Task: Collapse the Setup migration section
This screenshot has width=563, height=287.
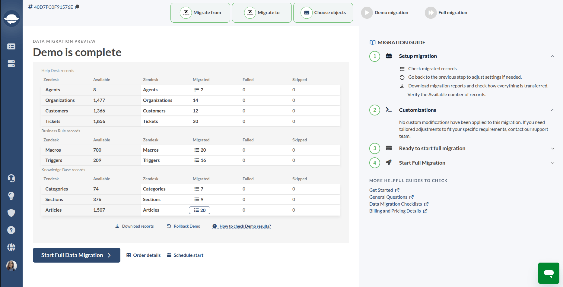Action: pyautogui.click(x=552, y=56)
